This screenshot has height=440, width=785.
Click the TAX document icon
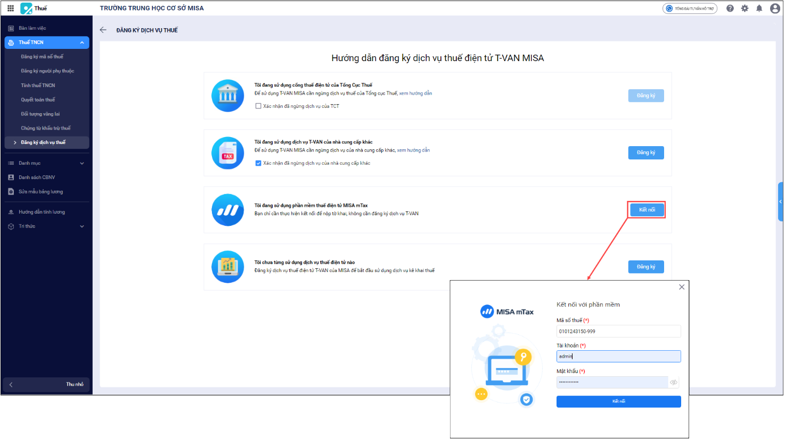point(228,153)
